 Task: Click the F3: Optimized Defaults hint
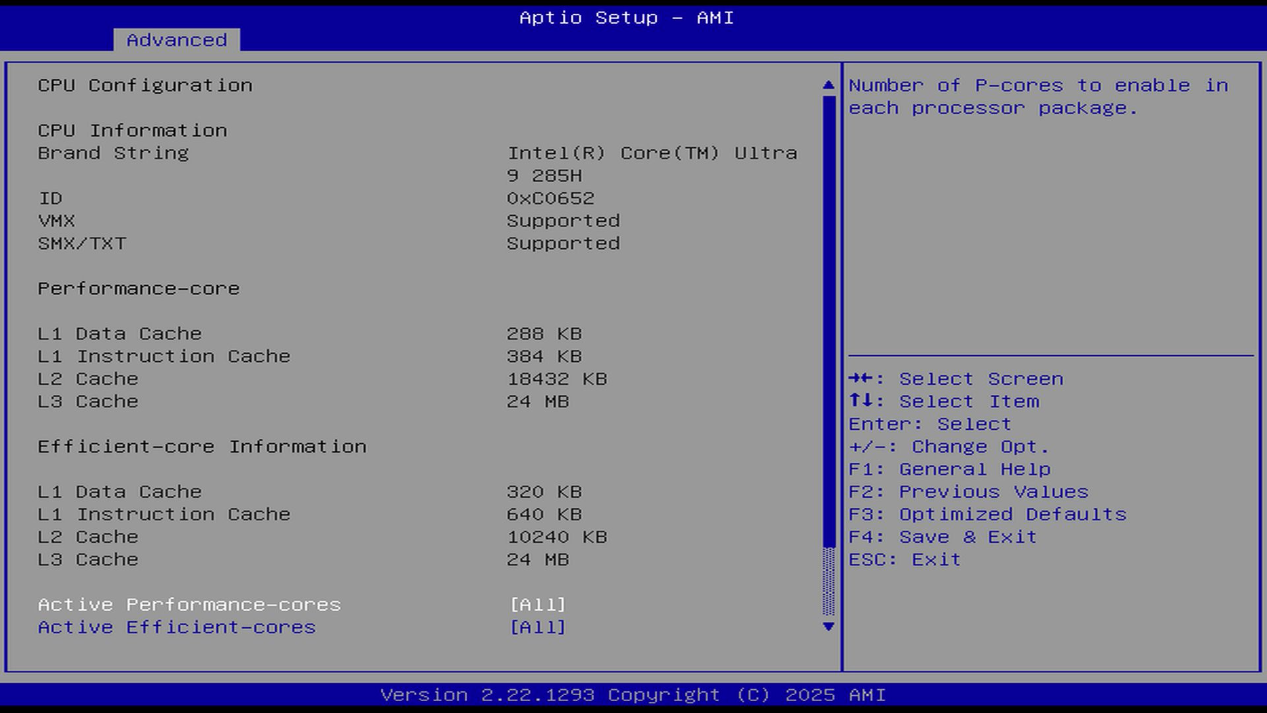(987, 514)
